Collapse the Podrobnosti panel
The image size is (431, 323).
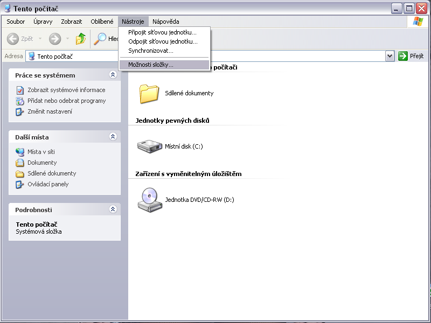[x=113, y=209]
